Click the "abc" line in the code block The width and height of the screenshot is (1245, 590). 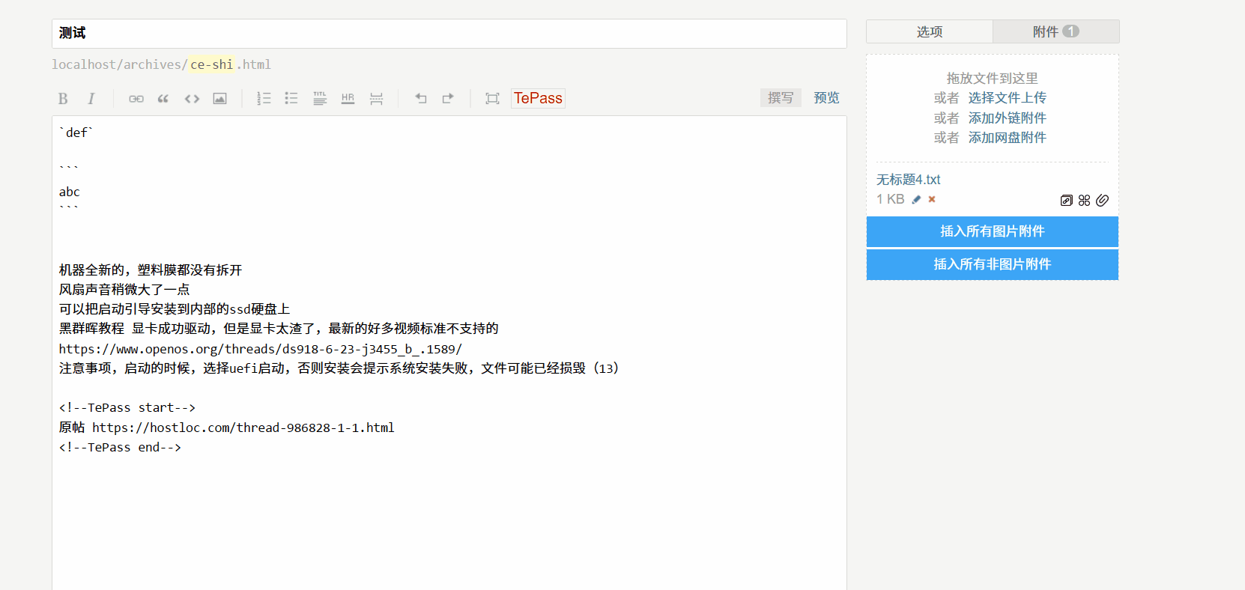click(70, 192)
